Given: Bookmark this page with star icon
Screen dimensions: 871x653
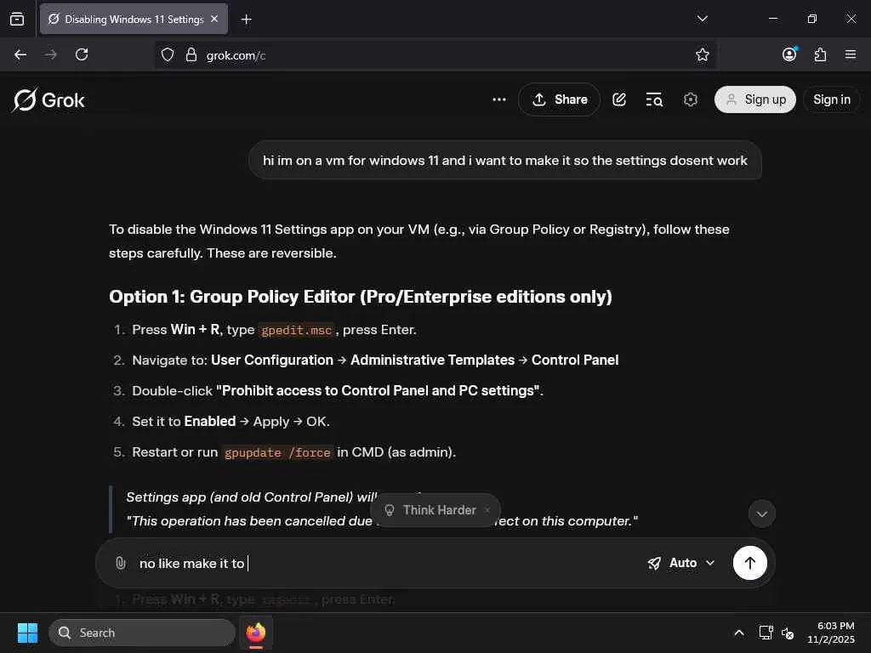Looking at the screenshot, I should pyautogui.click(x=702, y=54).
